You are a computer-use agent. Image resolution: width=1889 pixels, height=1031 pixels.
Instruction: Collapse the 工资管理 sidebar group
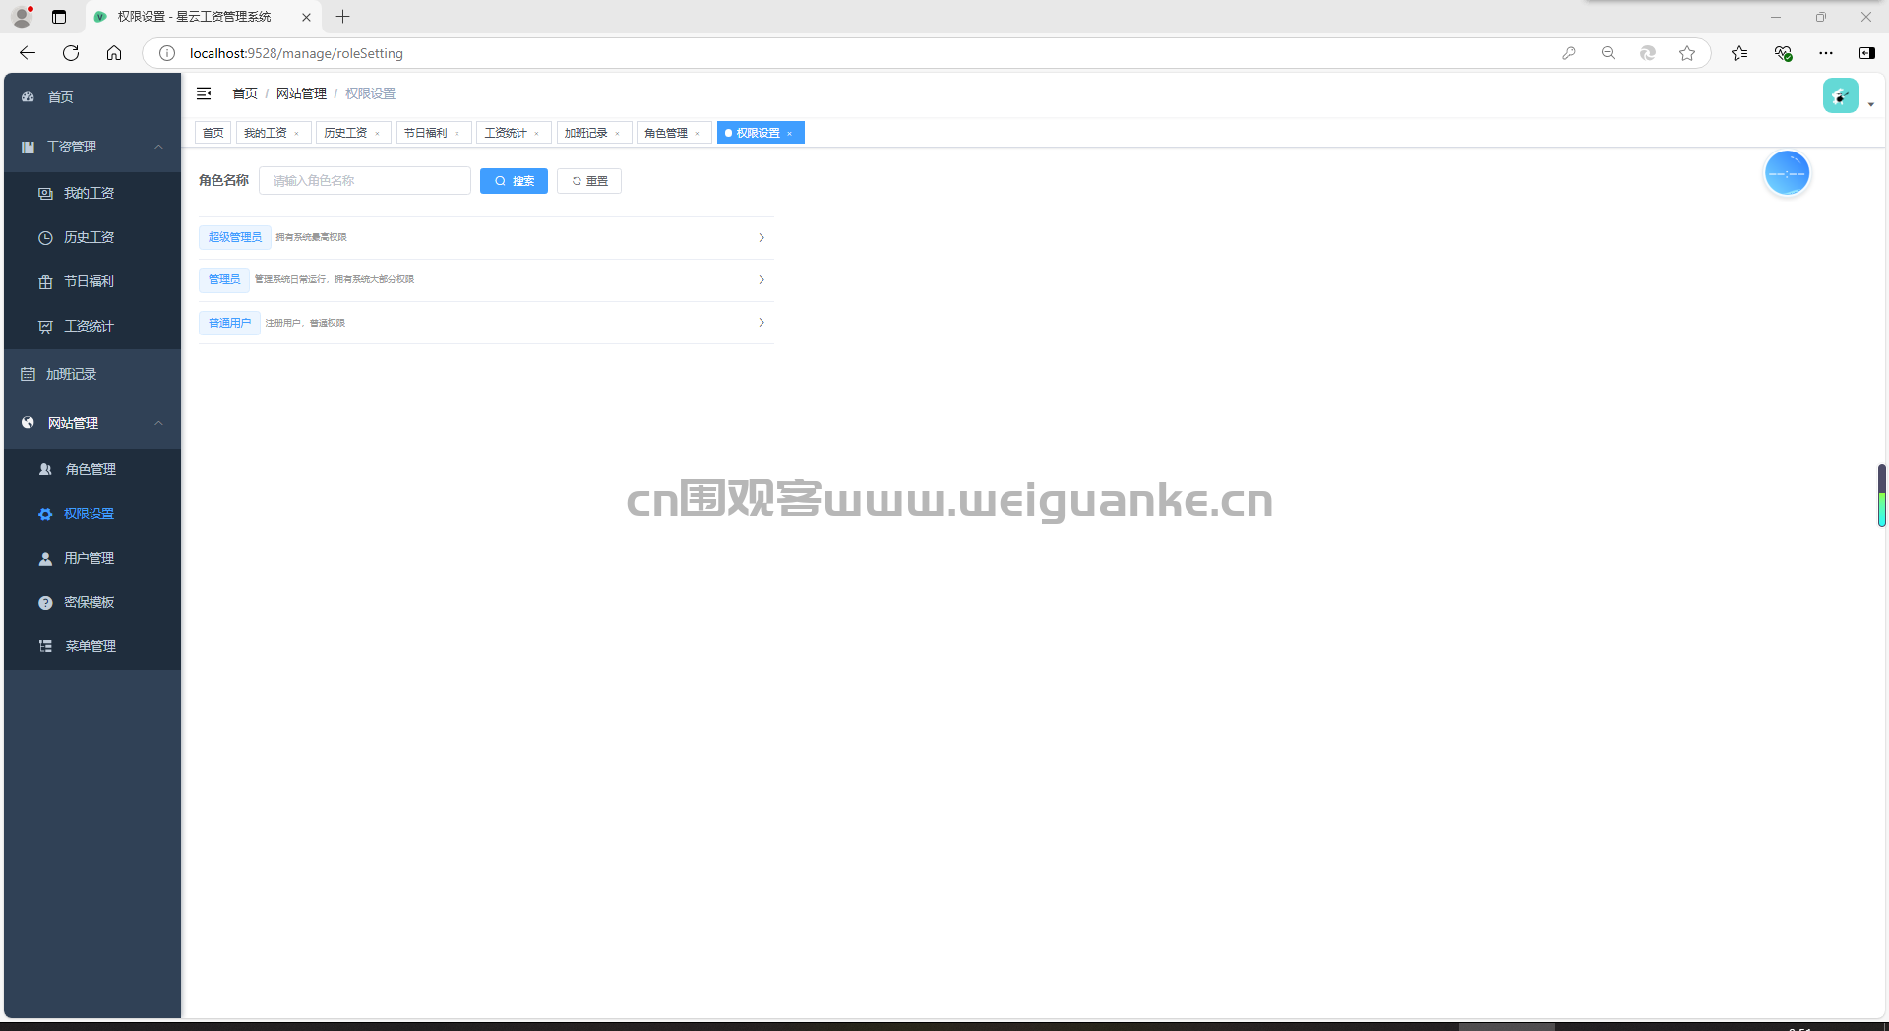point(92,147)
